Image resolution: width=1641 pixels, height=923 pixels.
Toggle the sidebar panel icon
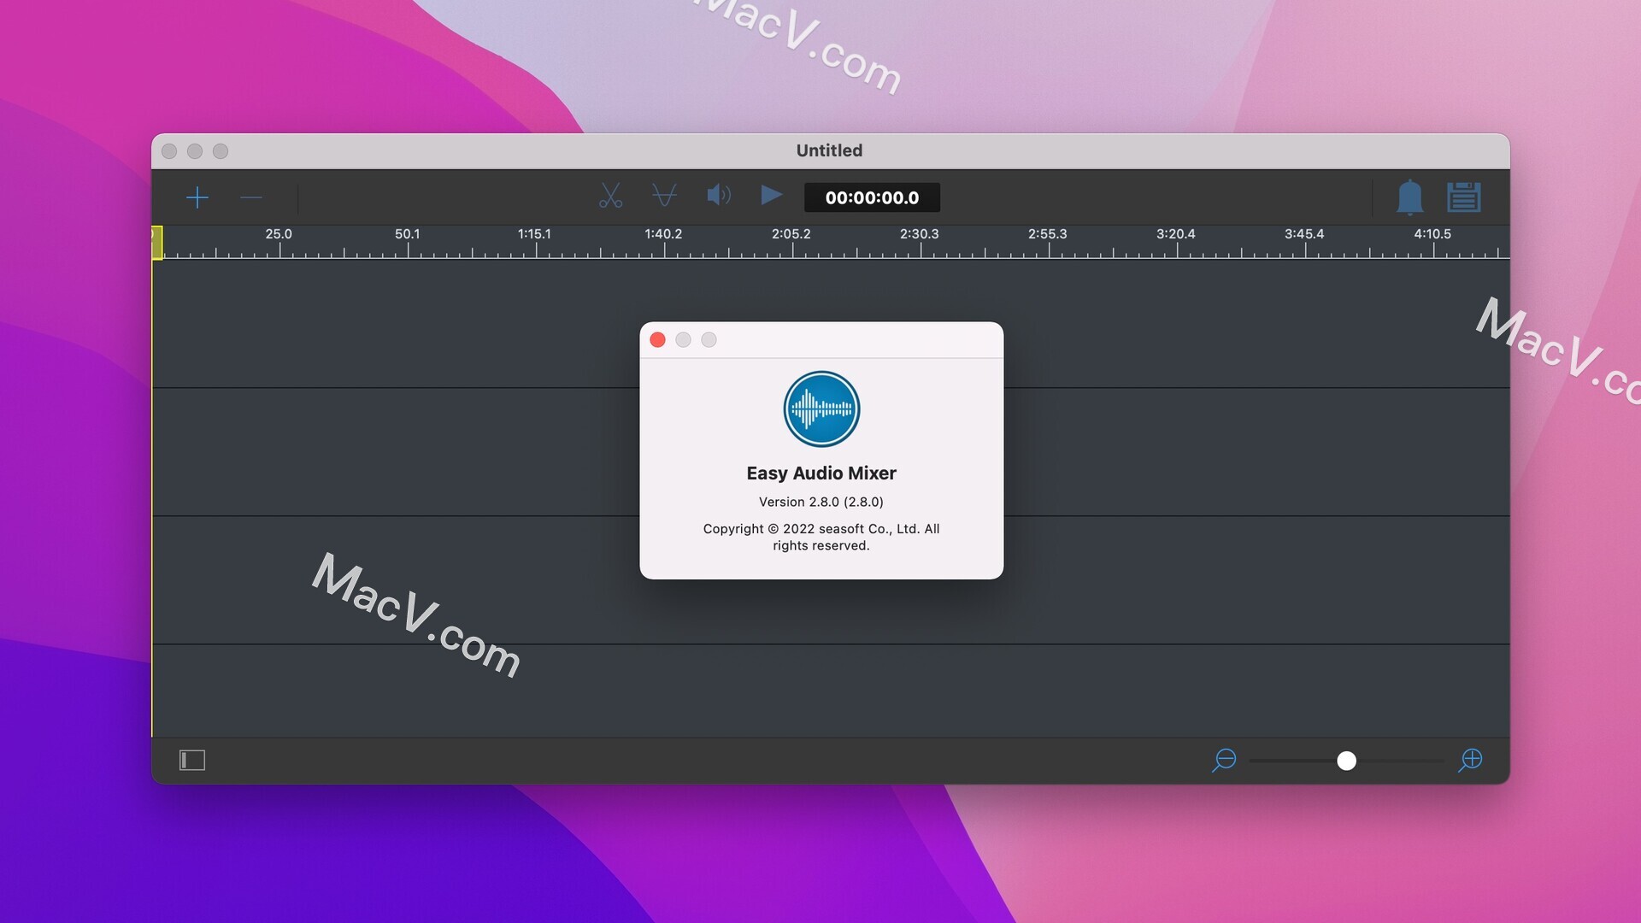[x=192, y=760]
